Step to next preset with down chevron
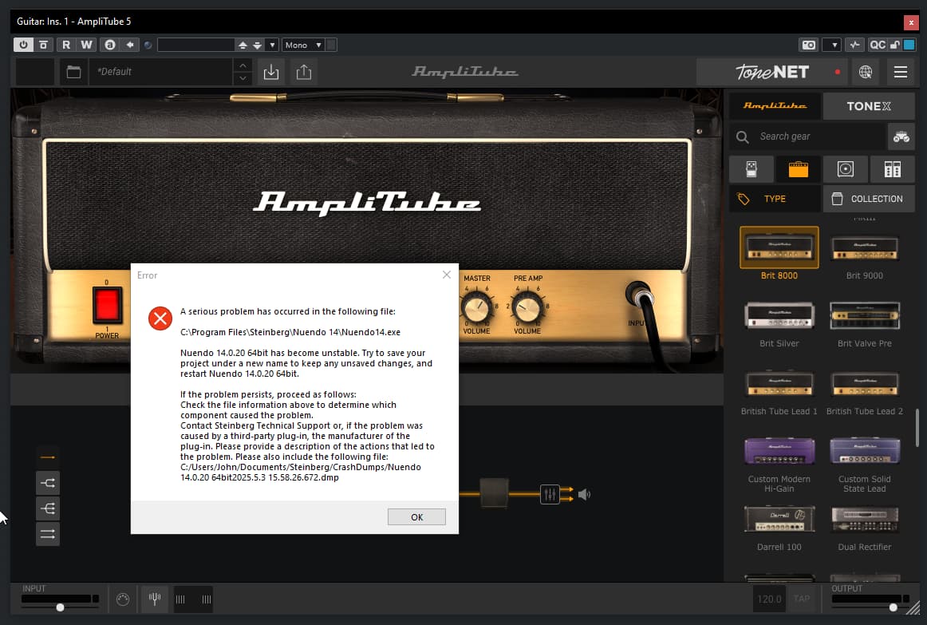The height and width of the screenshot is (625, 927). pos(243,79)
